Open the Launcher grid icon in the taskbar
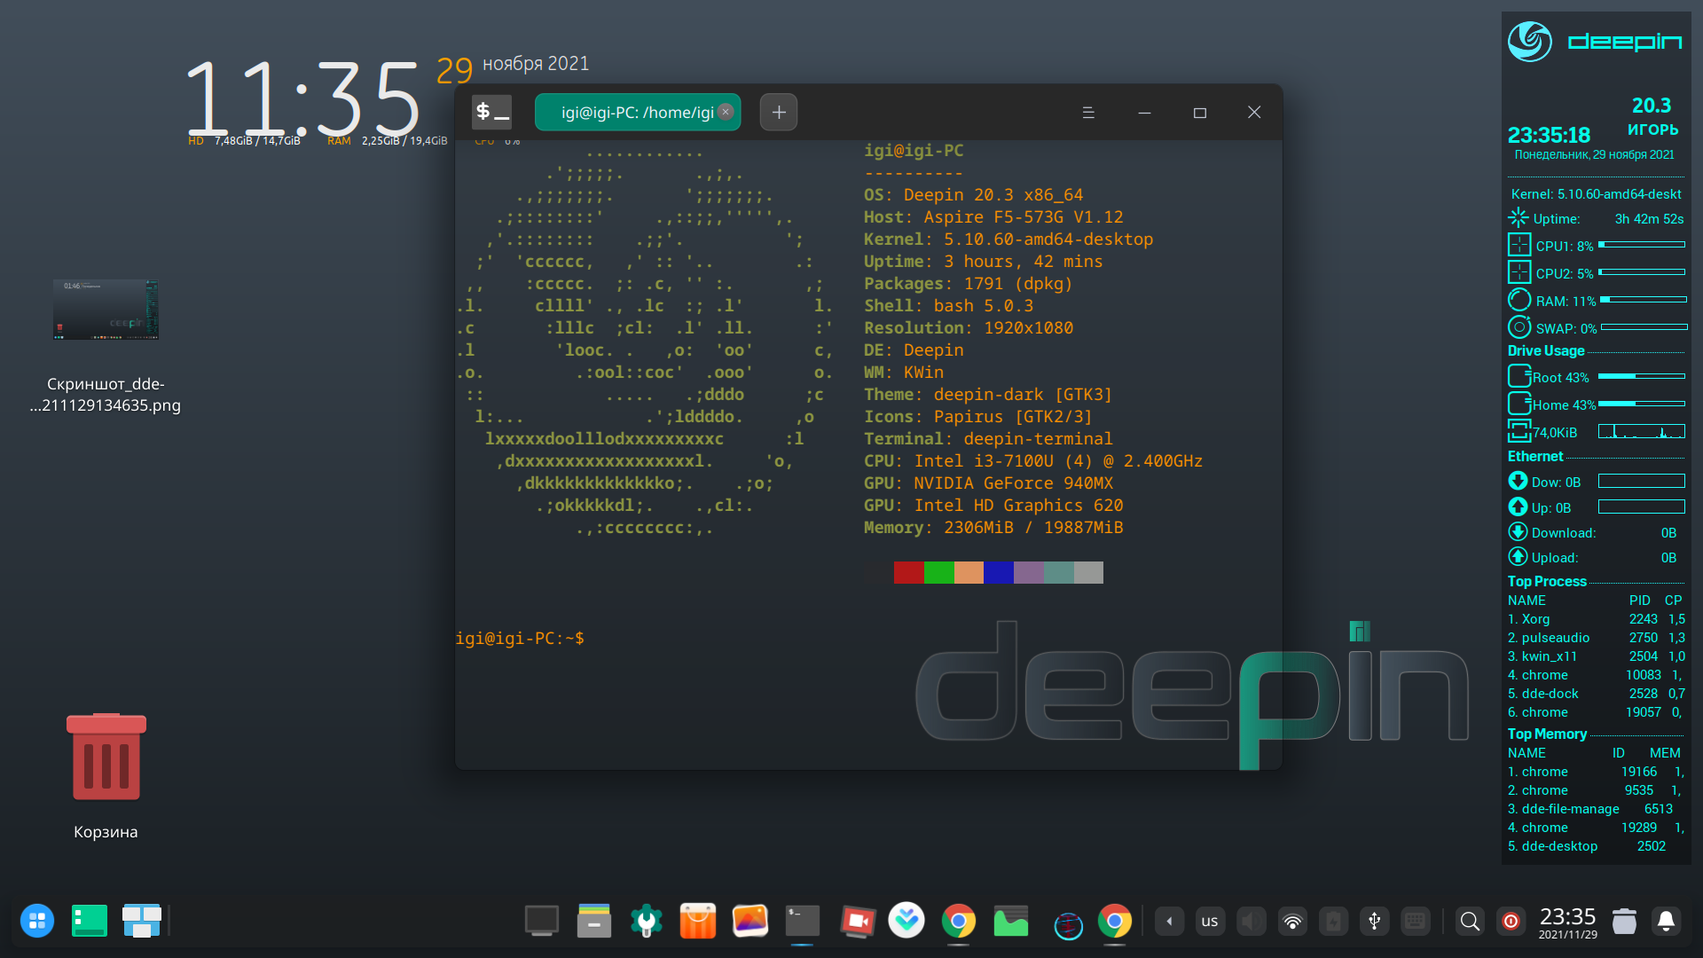This screenshot has width=1703, height=958. [x=37, y=921]
